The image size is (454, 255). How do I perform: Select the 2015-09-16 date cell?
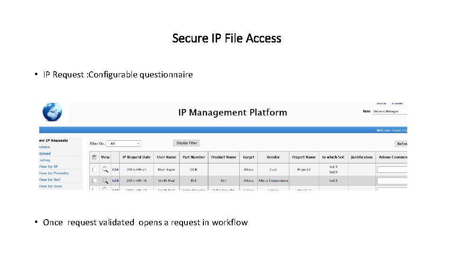pos(136,181)
